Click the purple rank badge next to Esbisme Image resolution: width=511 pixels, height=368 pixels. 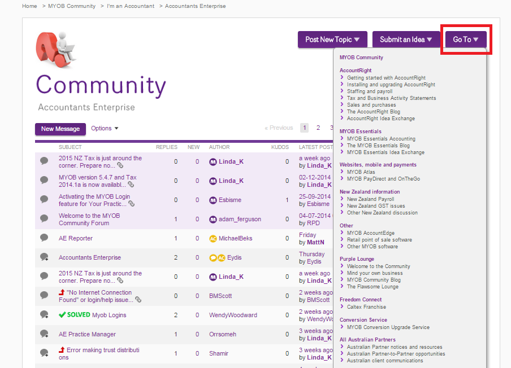click(x=213, y=200)
